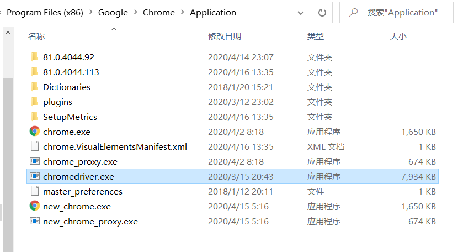Click the chromedriver.exe application icon
The width and height of the screenshot is (458, 252).
34,176
